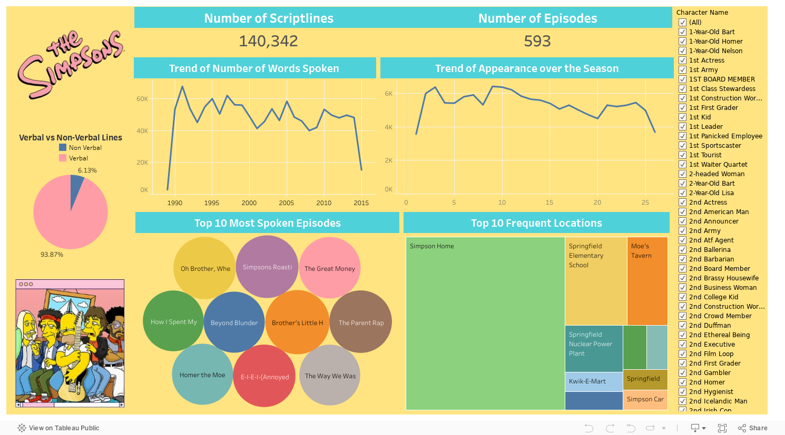
Task: Click the Simpson Car treemap block
Action: [x=645, y=400]
